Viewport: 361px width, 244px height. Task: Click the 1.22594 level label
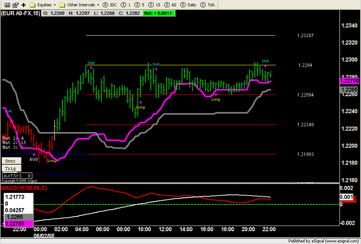305,95
